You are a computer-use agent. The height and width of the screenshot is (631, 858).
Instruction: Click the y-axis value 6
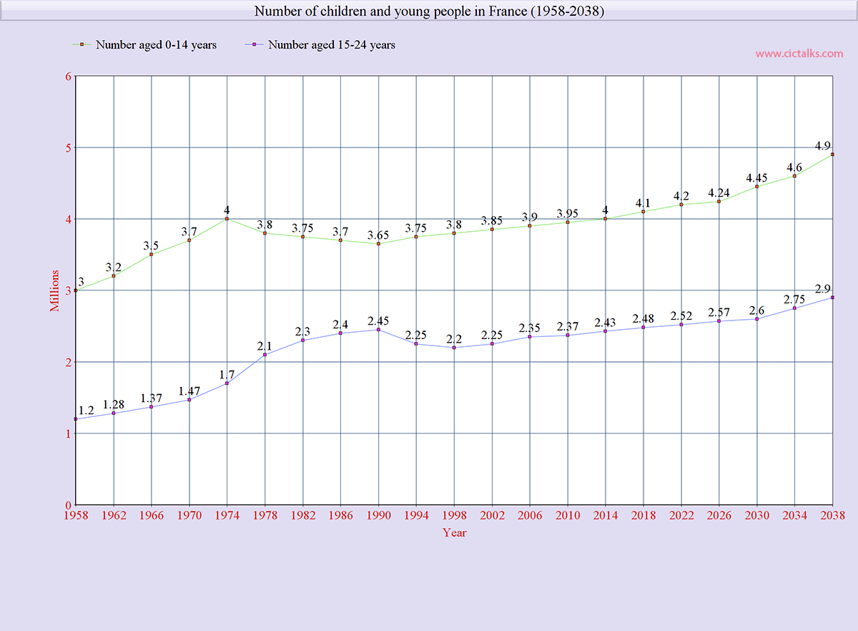coord(68,76)
